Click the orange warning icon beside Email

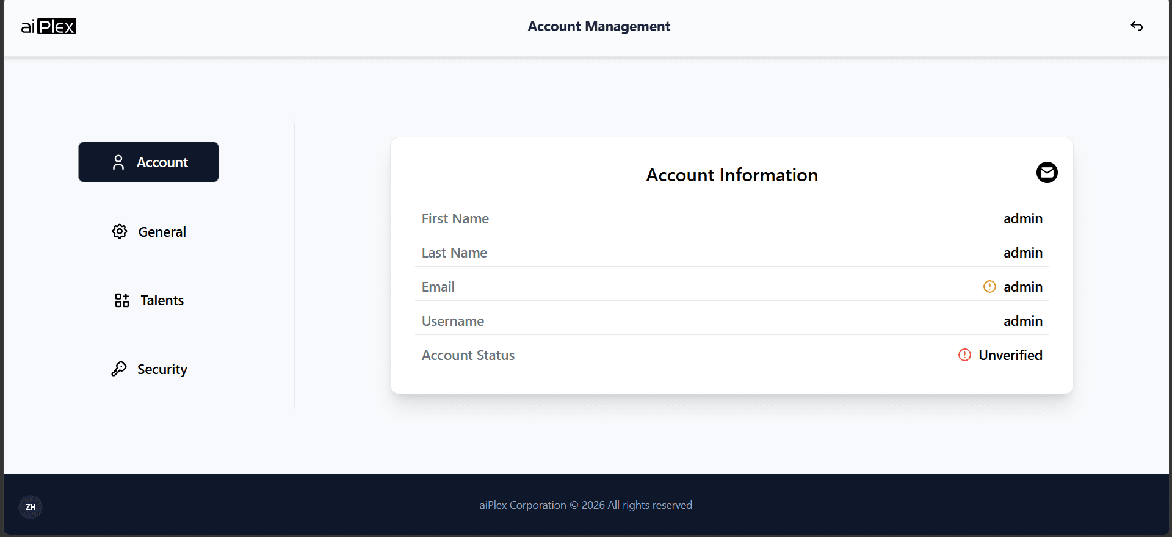[x=989, y=287]
